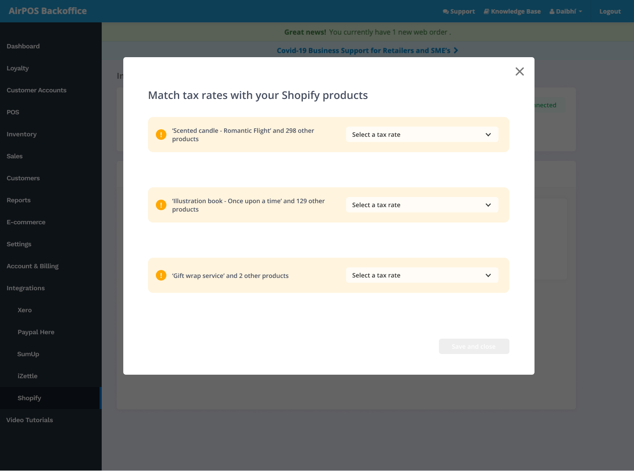Select Xero under Integrations
Image resolution: width=634 pixels, height=471 pixels.
coord(25,310)
